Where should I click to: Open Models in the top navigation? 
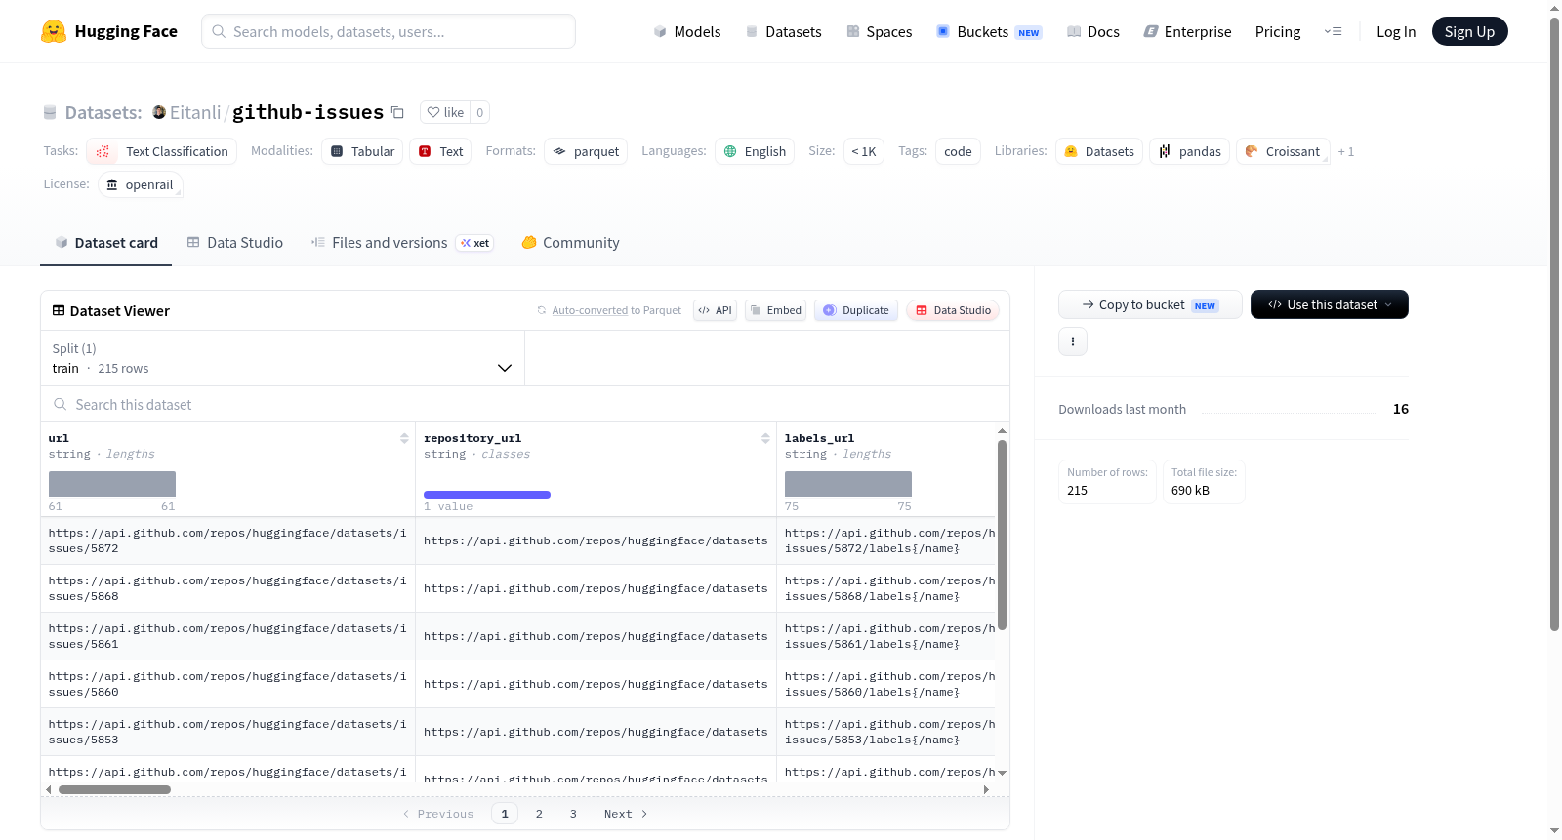click(687, 32)
